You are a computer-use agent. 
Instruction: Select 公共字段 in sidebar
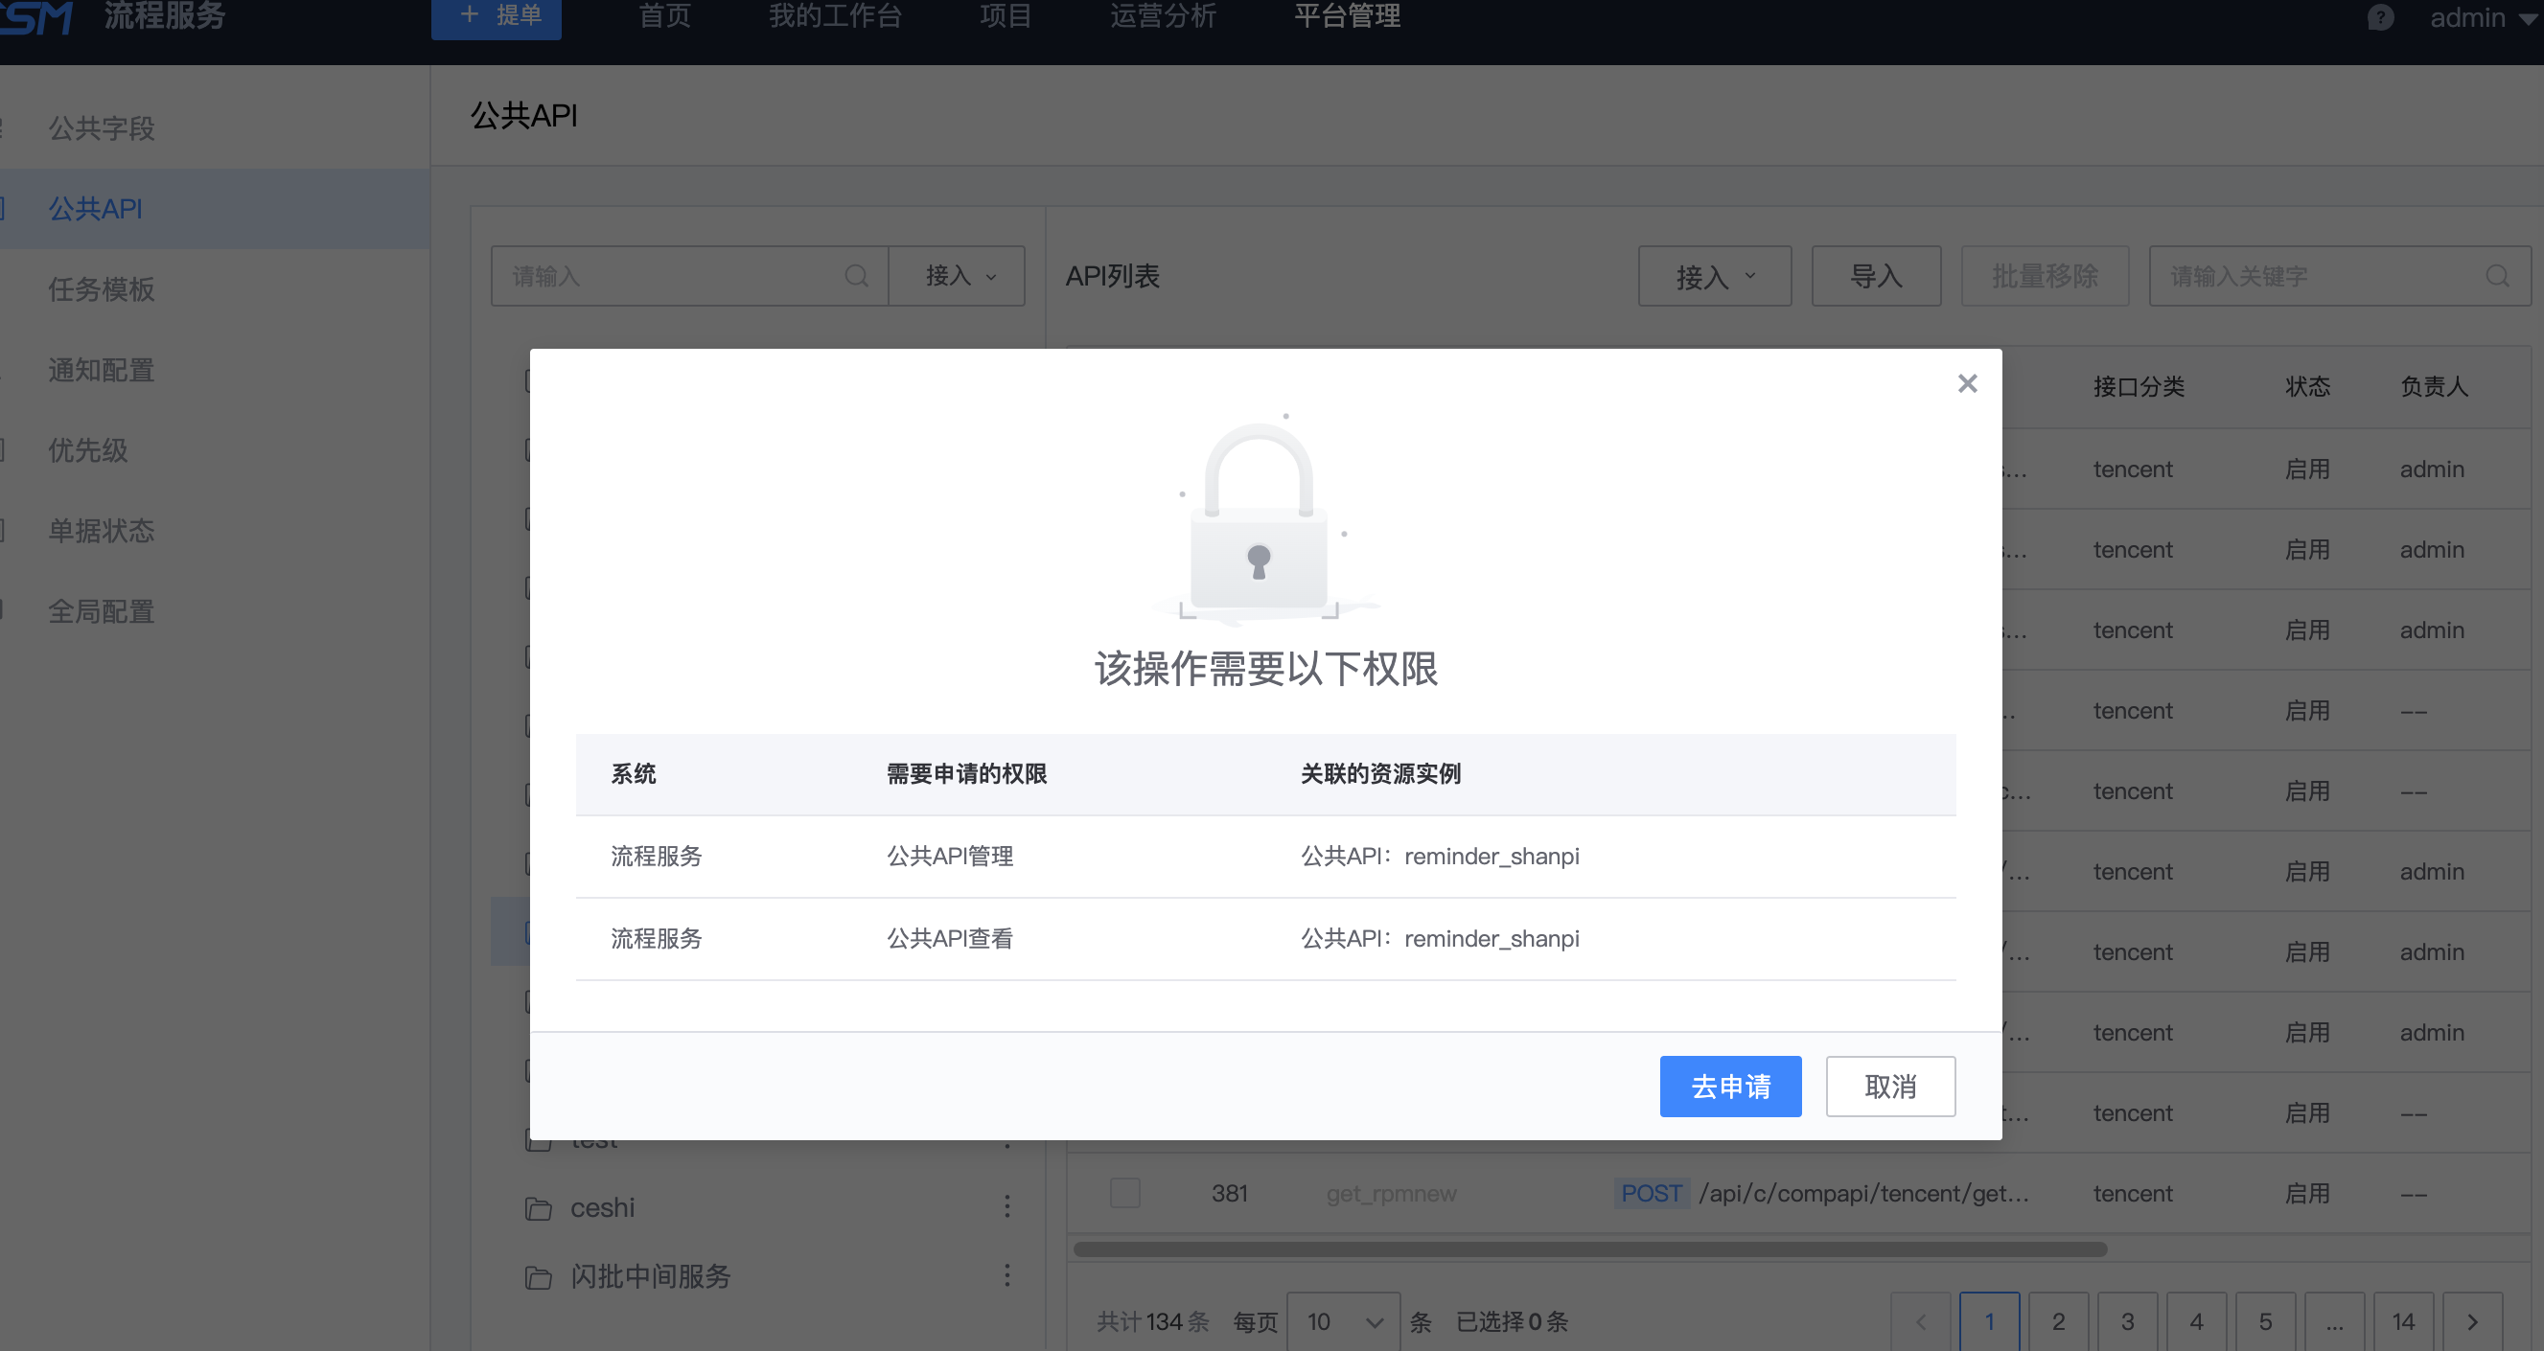click(102, 128)
